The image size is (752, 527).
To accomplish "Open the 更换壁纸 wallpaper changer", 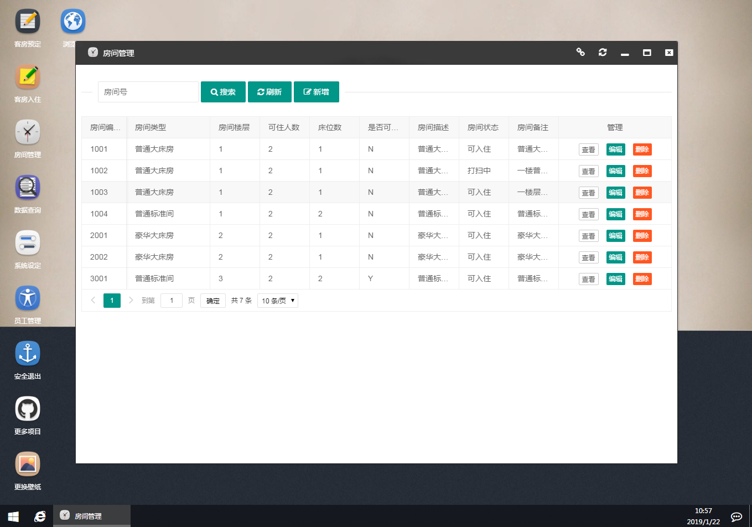I will (x=28, y=465).
